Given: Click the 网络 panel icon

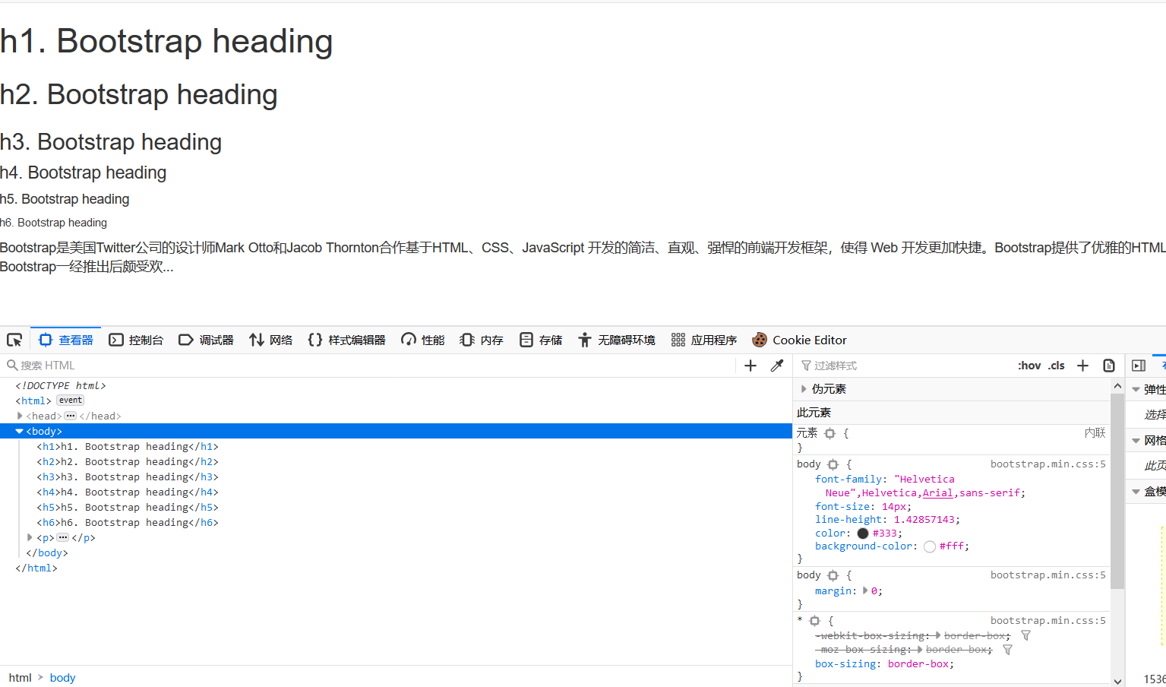Looking at the screenshot, I should tap(270, 340).
